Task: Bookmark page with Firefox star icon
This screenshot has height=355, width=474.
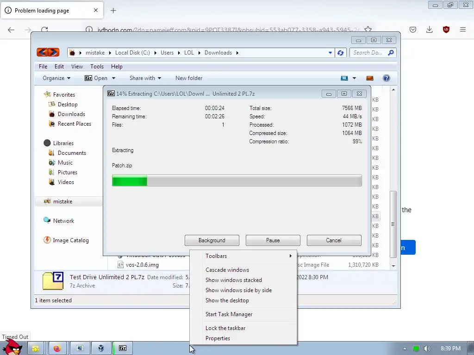Action: coord(368,30)
